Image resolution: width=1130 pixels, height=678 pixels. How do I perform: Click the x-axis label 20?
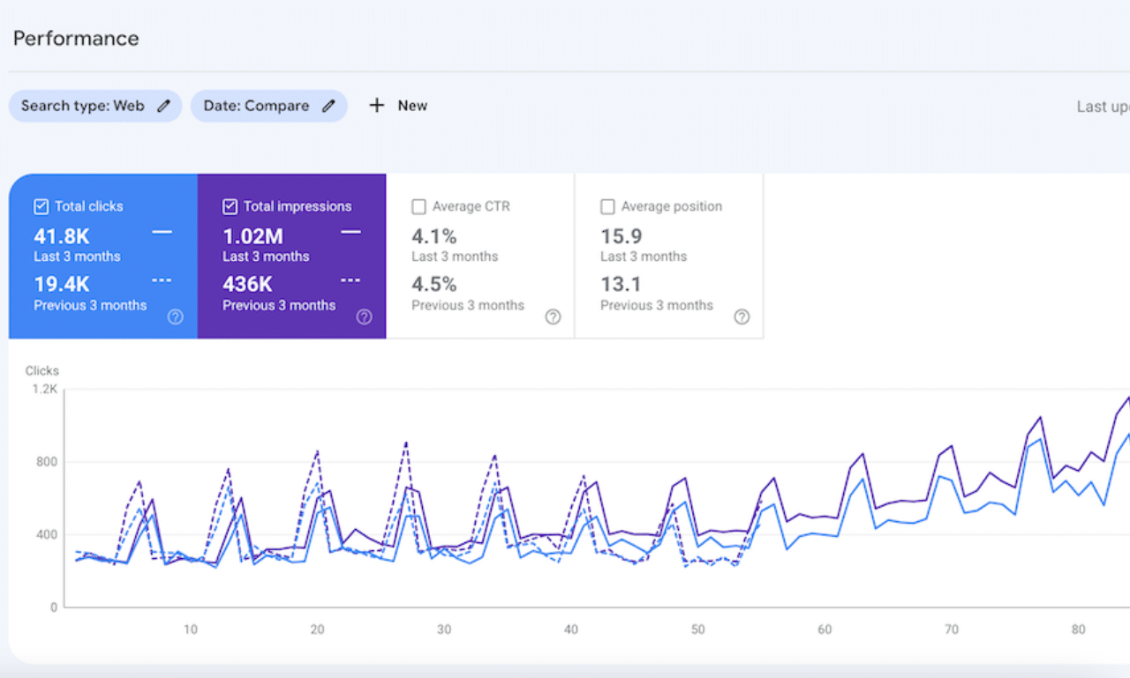(x=318, y=630)
